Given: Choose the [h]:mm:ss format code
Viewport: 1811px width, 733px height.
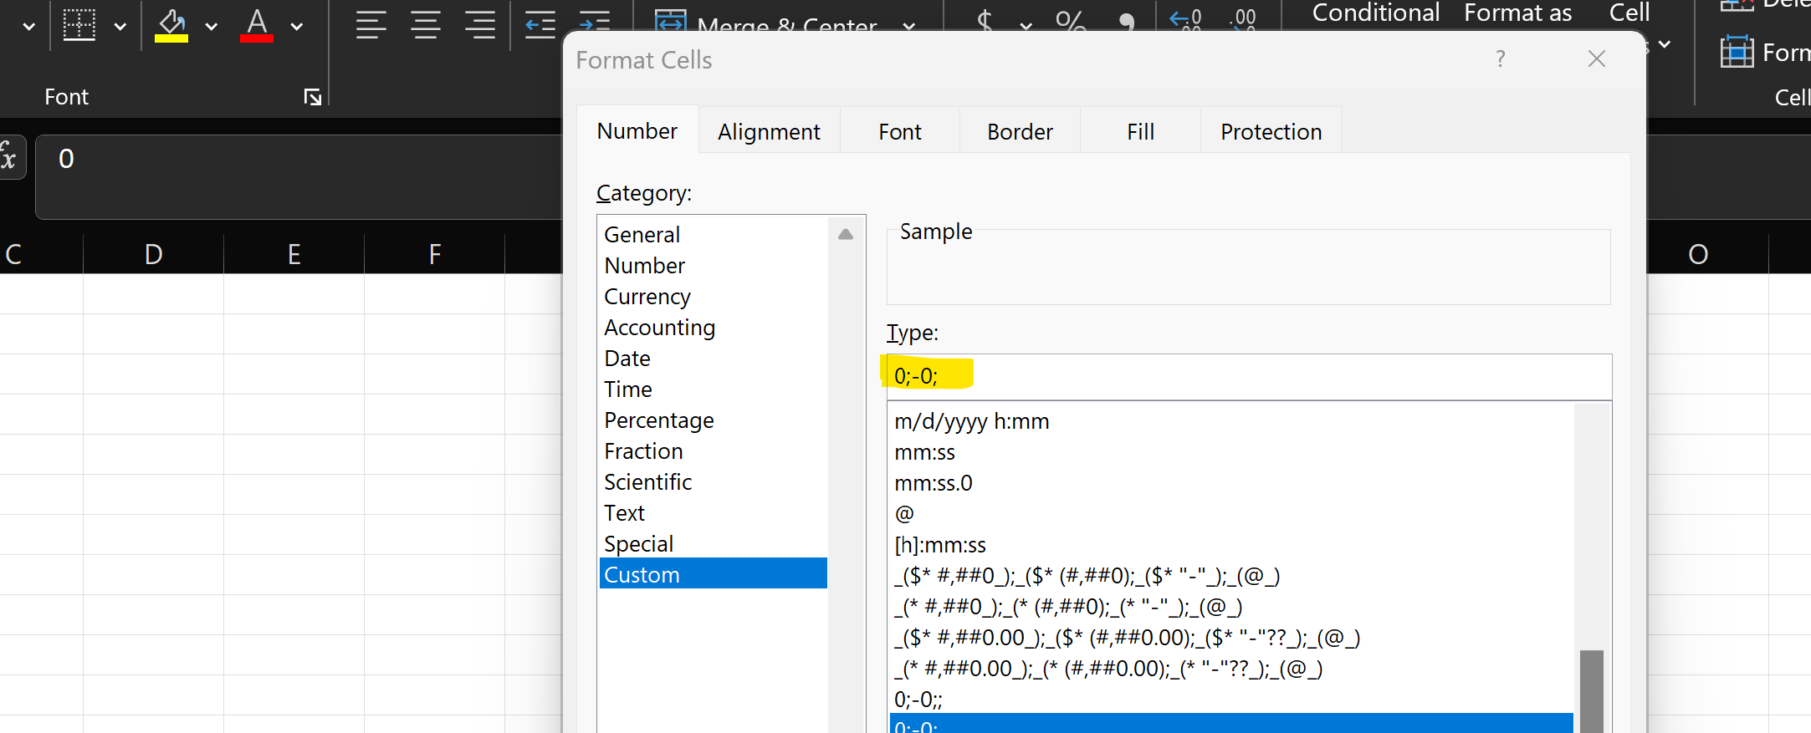Looking at the screenshot, I should (1231, 544).
